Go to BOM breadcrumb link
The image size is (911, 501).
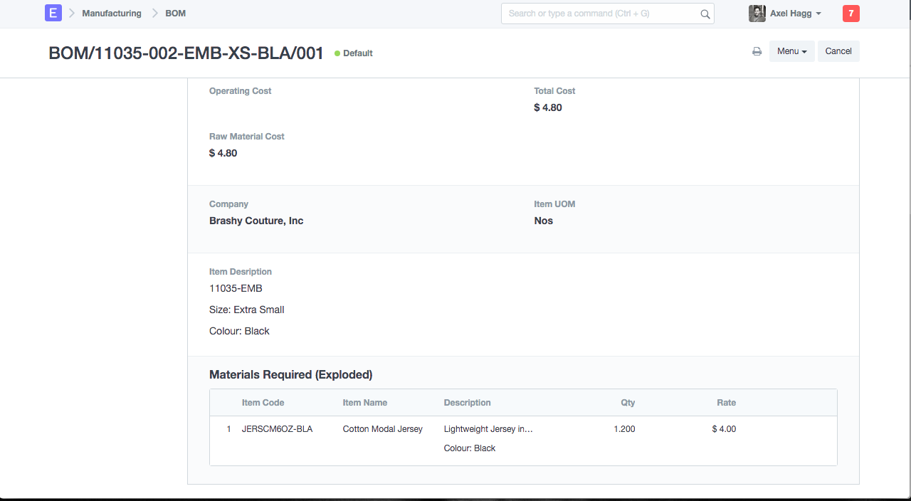coord(175,14)
